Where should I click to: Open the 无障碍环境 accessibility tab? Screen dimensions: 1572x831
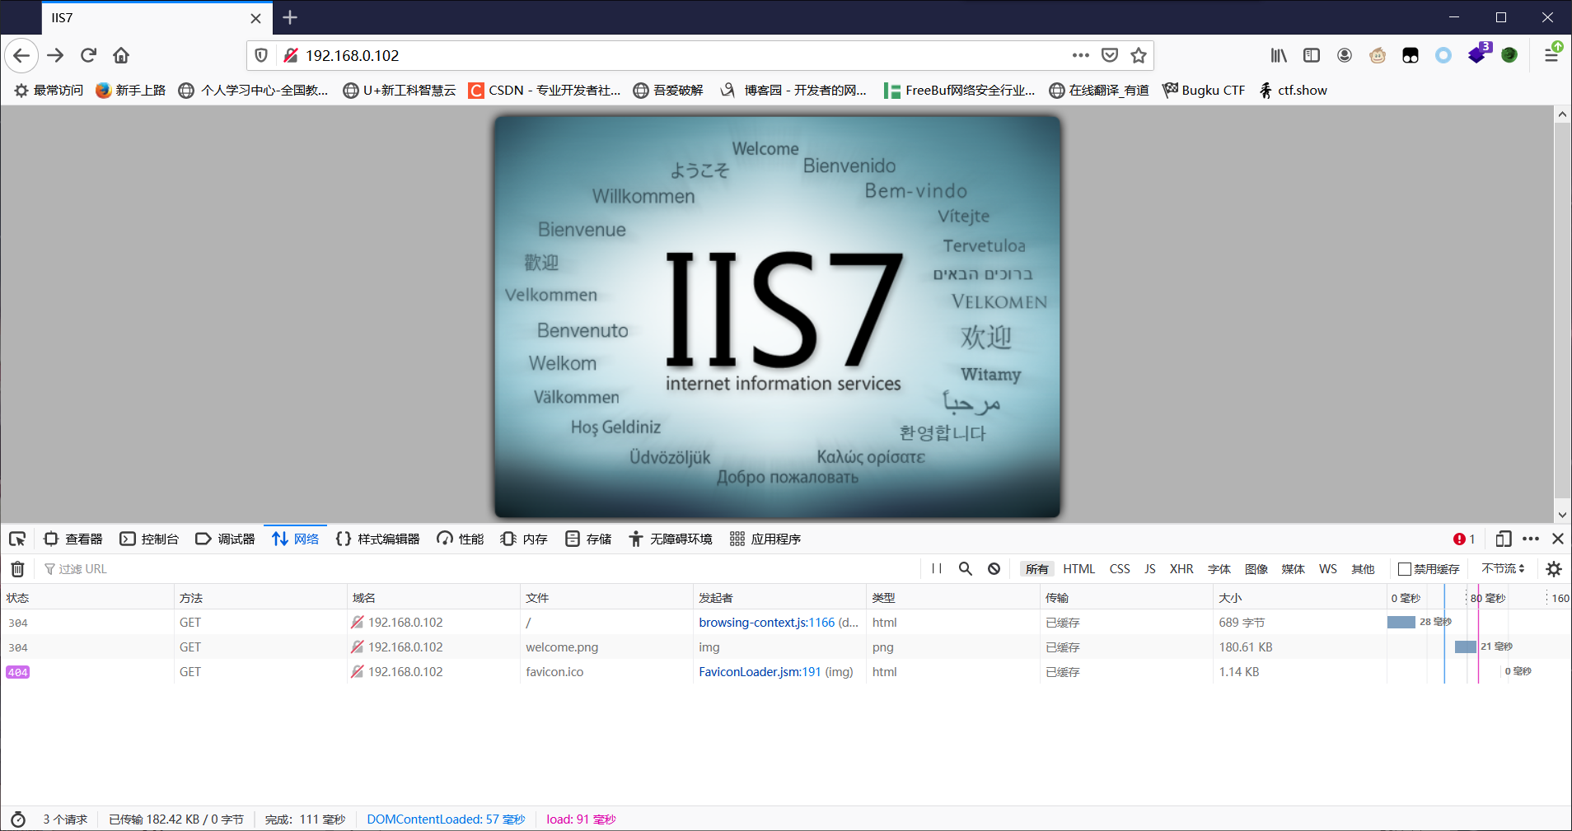671,539
